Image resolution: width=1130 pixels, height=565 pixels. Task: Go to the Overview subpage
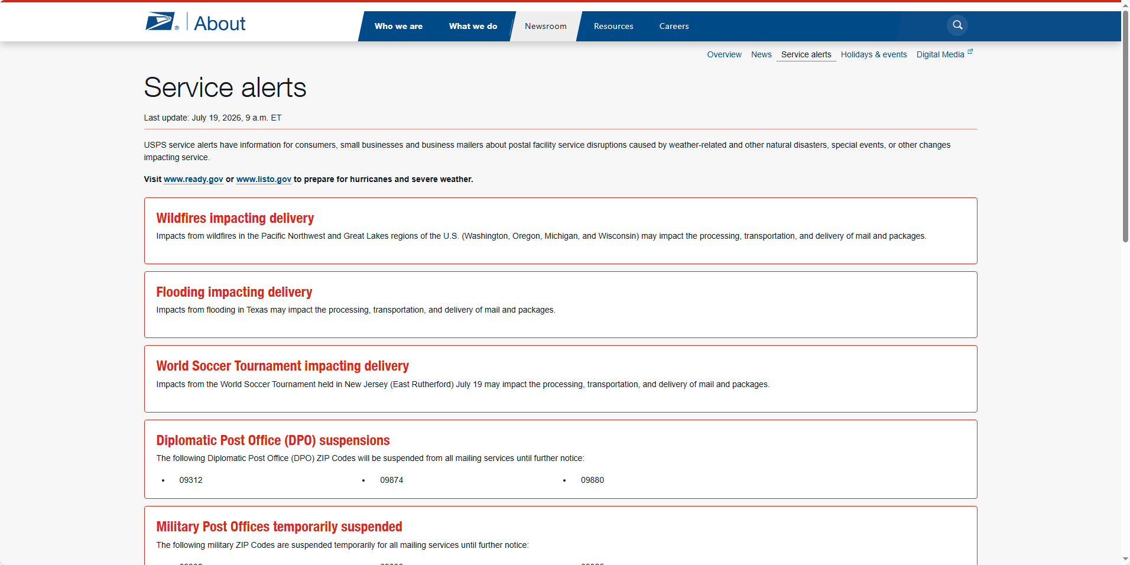click(724, 54)
